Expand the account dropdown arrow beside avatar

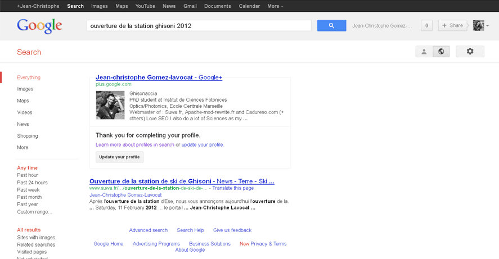[x=488, y=26]
